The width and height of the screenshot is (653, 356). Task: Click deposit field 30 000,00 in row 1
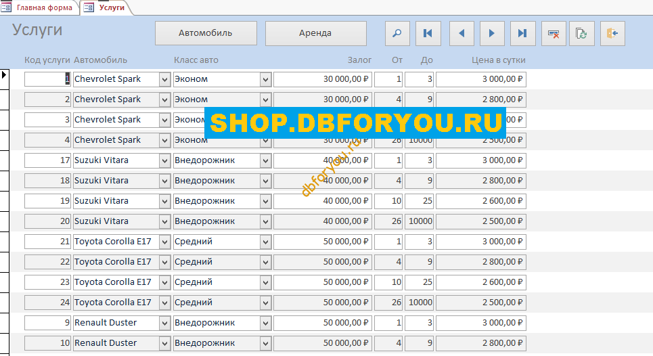click(323, 79)
